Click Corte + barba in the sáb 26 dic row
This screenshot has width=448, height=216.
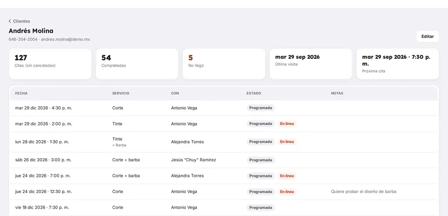126,160
